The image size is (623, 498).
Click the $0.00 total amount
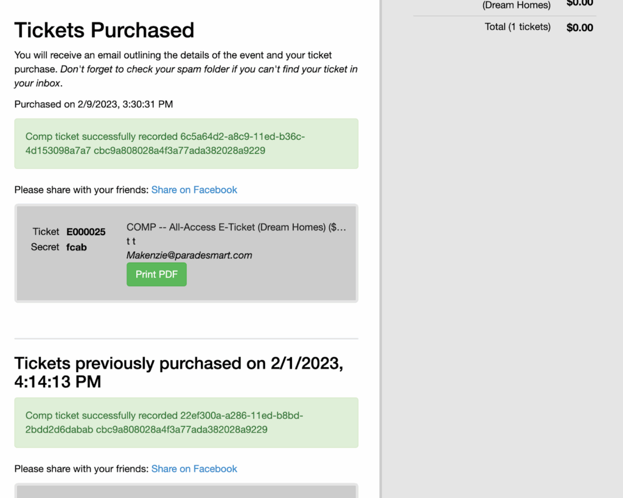579,27
